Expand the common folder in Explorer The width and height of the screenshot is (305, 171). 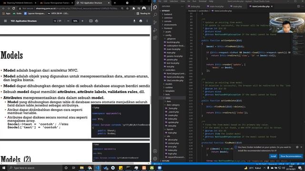(168, 18)
